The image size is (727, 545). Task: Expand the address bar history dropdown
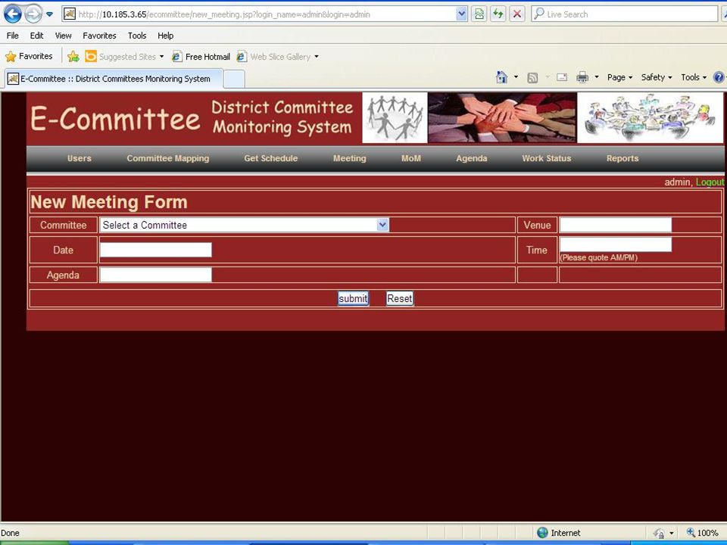click(x=461, y=14)
